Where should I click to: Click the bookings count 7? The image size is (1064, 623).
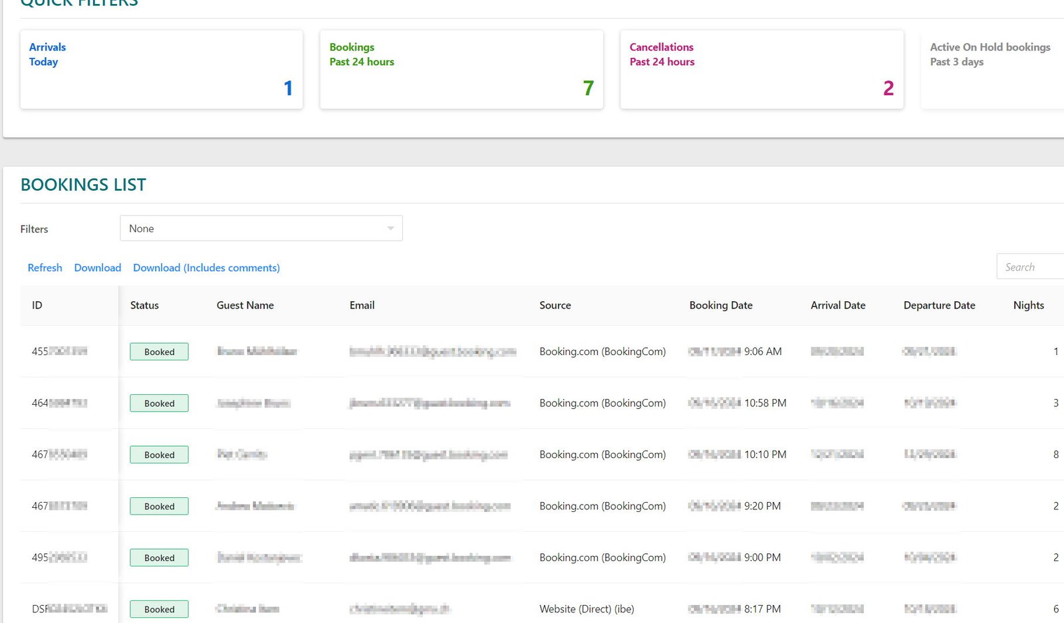pos(588,88)
